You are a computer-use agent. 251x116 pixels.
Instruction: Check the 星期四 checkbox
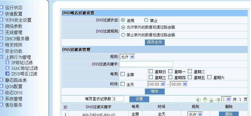pyautogui.click(x=170, y=77)
